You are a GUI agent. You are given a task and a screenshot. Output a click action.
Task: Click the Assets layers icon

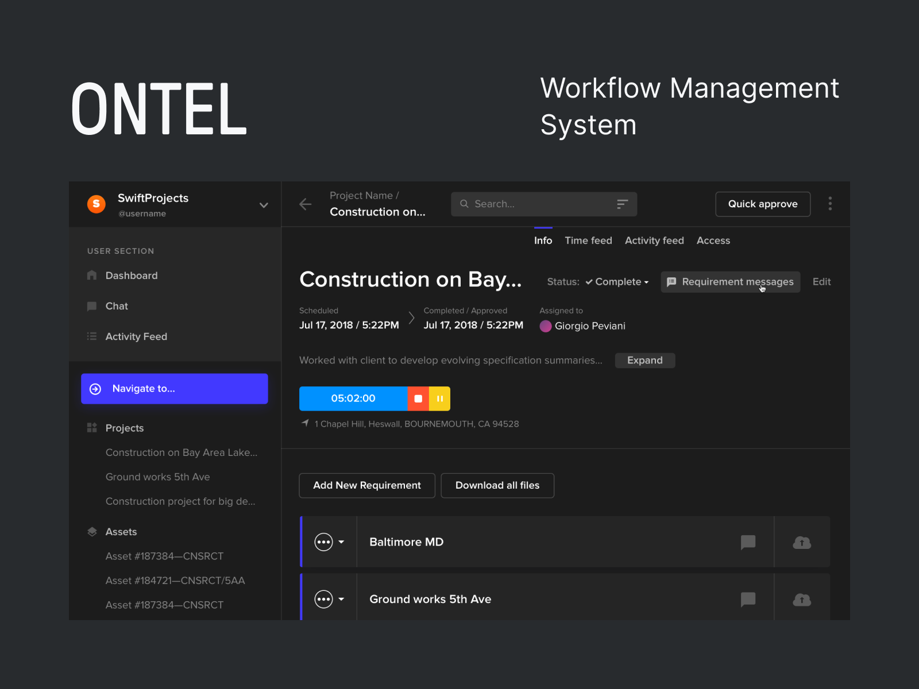[92, 532]
